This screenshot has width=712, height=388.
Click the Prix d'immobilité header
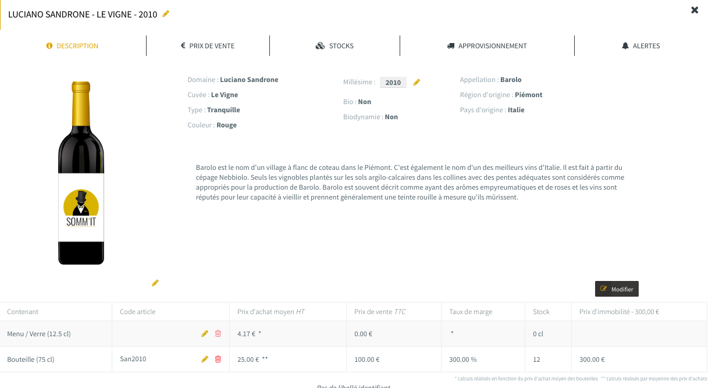tap(619, 312)
